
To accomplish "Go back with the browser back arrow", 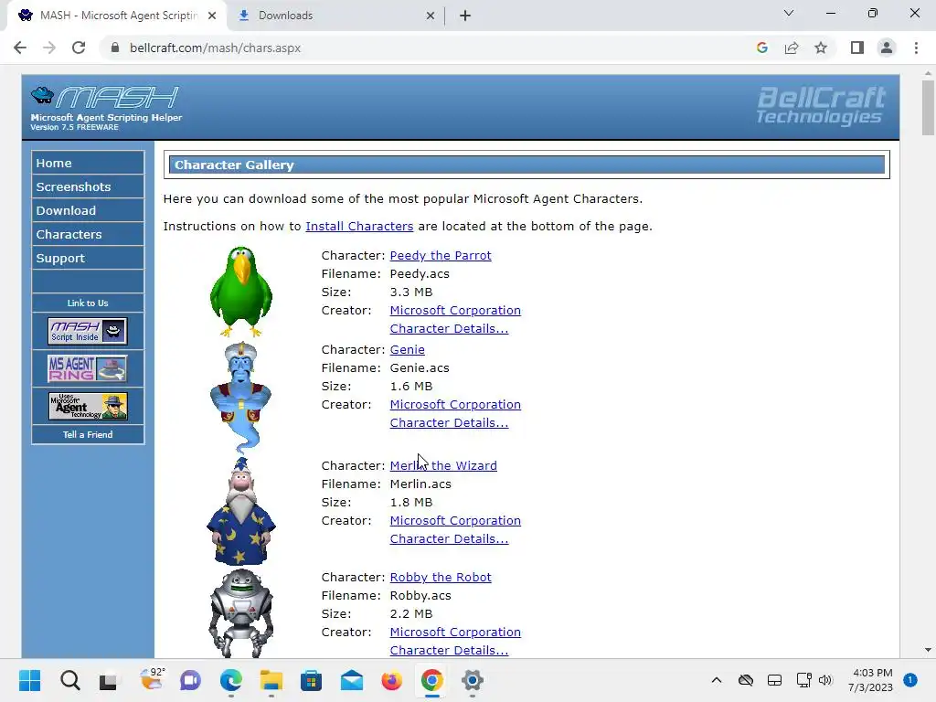I will 20,48.
